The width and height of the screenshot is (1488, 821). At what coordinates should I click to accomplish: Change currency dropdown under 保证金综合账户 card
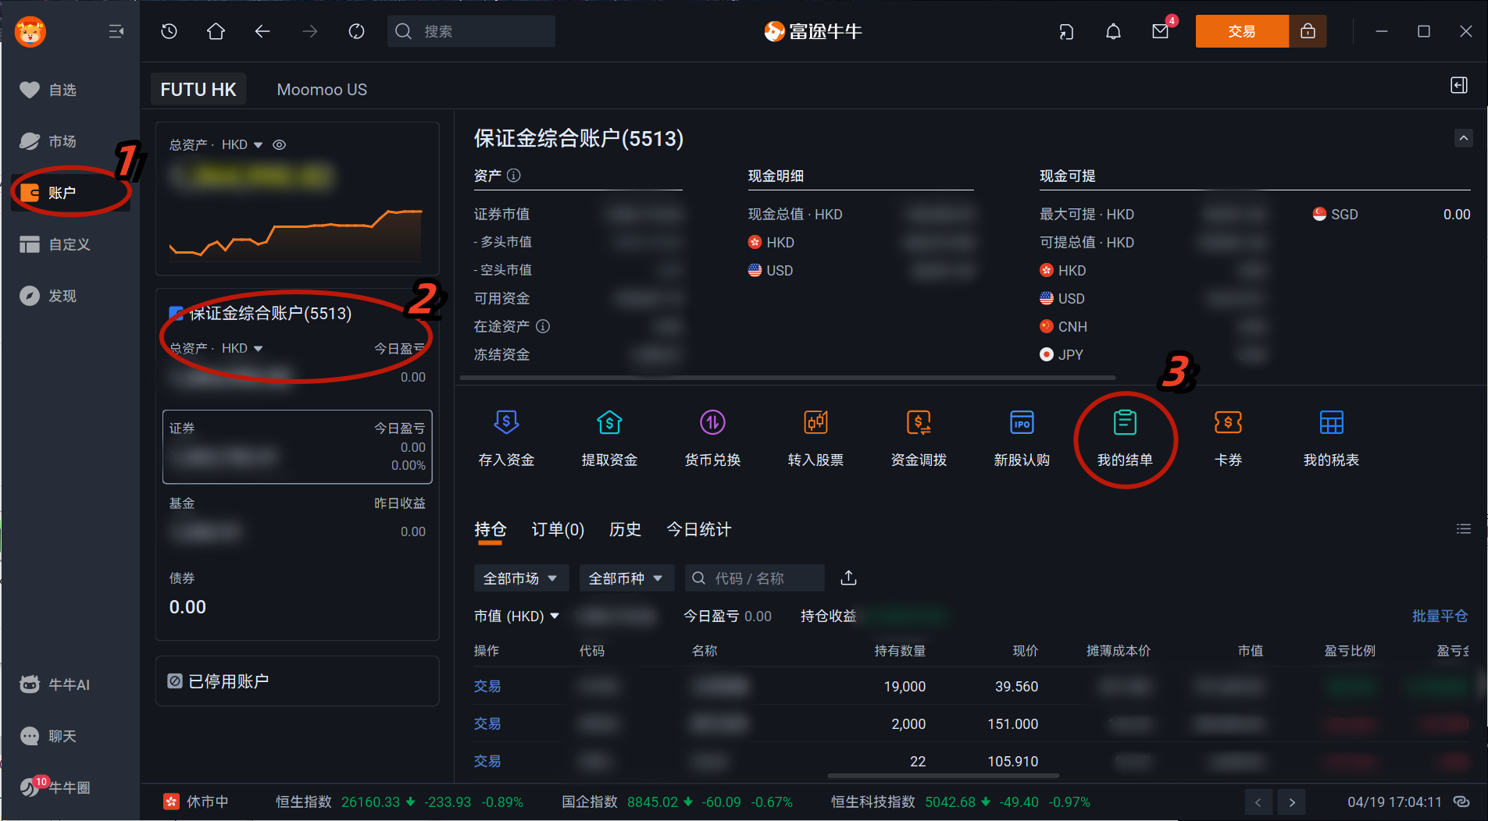[x=242, y=348]
